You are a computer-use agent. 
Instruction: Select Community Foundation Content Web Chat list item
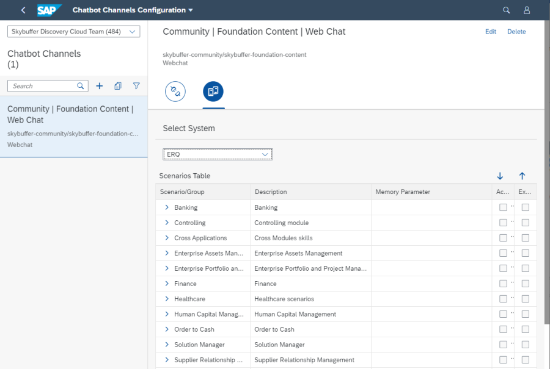(x=74, y=126)
